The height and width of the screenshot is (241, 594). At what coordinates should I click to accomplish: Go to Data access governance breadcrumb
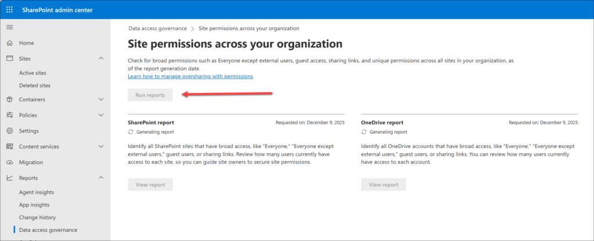[157, 28]
